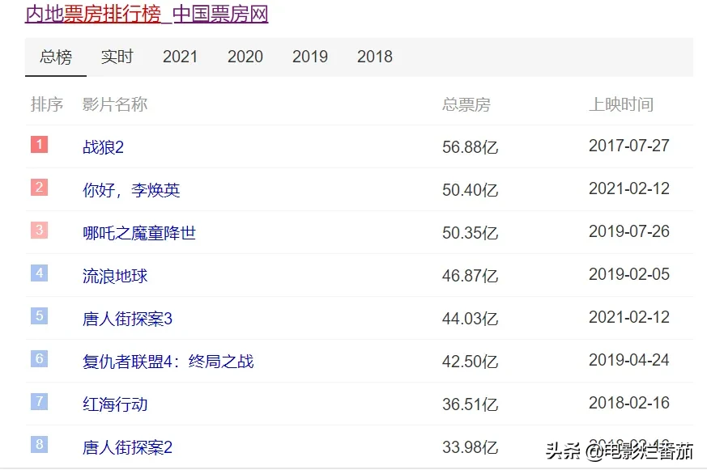The height and width of the screenshot is (474, 707).
Task: Switch to the 2018 tab
Action: click(x=374, y=57)
